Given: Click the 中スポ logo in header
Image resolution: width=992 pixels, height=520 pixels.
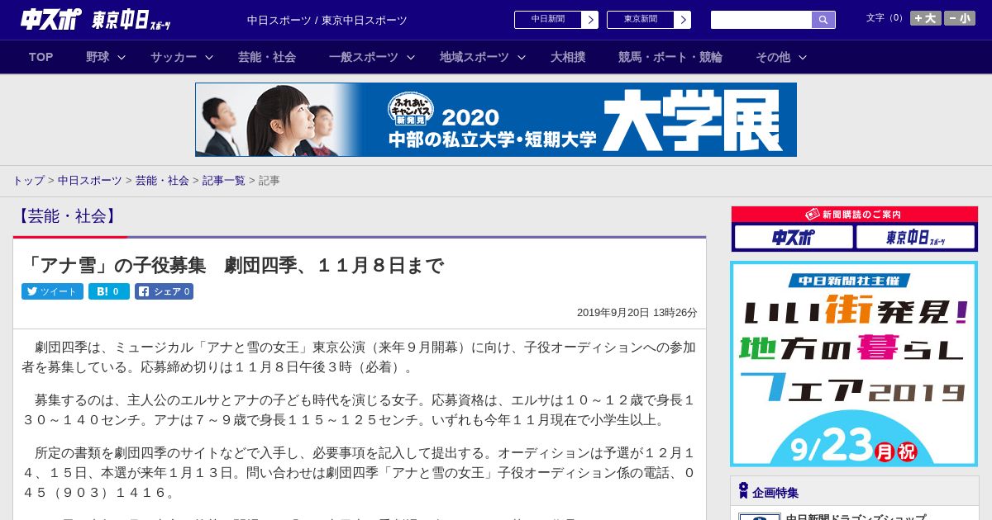Looking at the screenshot, I should click(51, 20).
